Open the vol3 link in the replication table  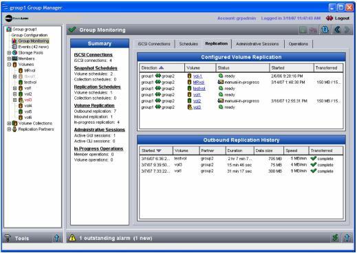[197, 107]
